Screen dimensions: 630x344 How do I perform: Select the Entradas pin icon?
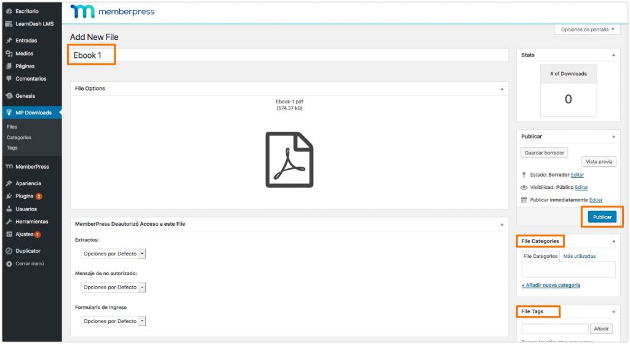(9, 41)
